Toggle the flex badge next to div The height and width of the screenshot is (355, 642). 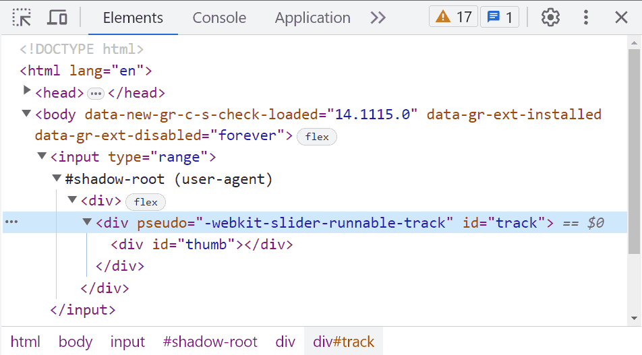(146, 202)
